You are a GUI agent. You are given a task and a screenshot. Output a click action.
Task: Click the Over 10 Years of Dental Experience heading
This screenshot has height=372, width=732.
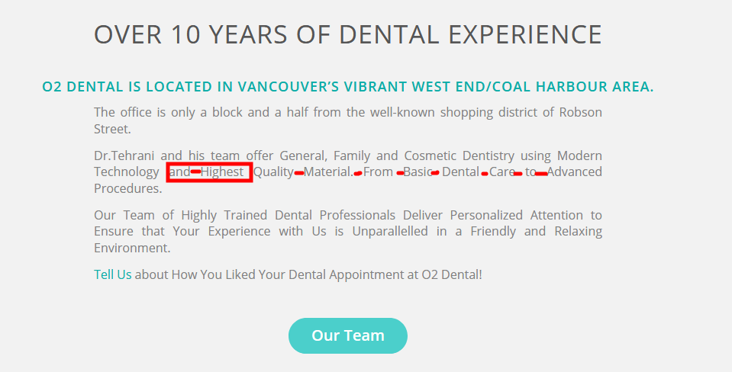(x=348, y=34)
